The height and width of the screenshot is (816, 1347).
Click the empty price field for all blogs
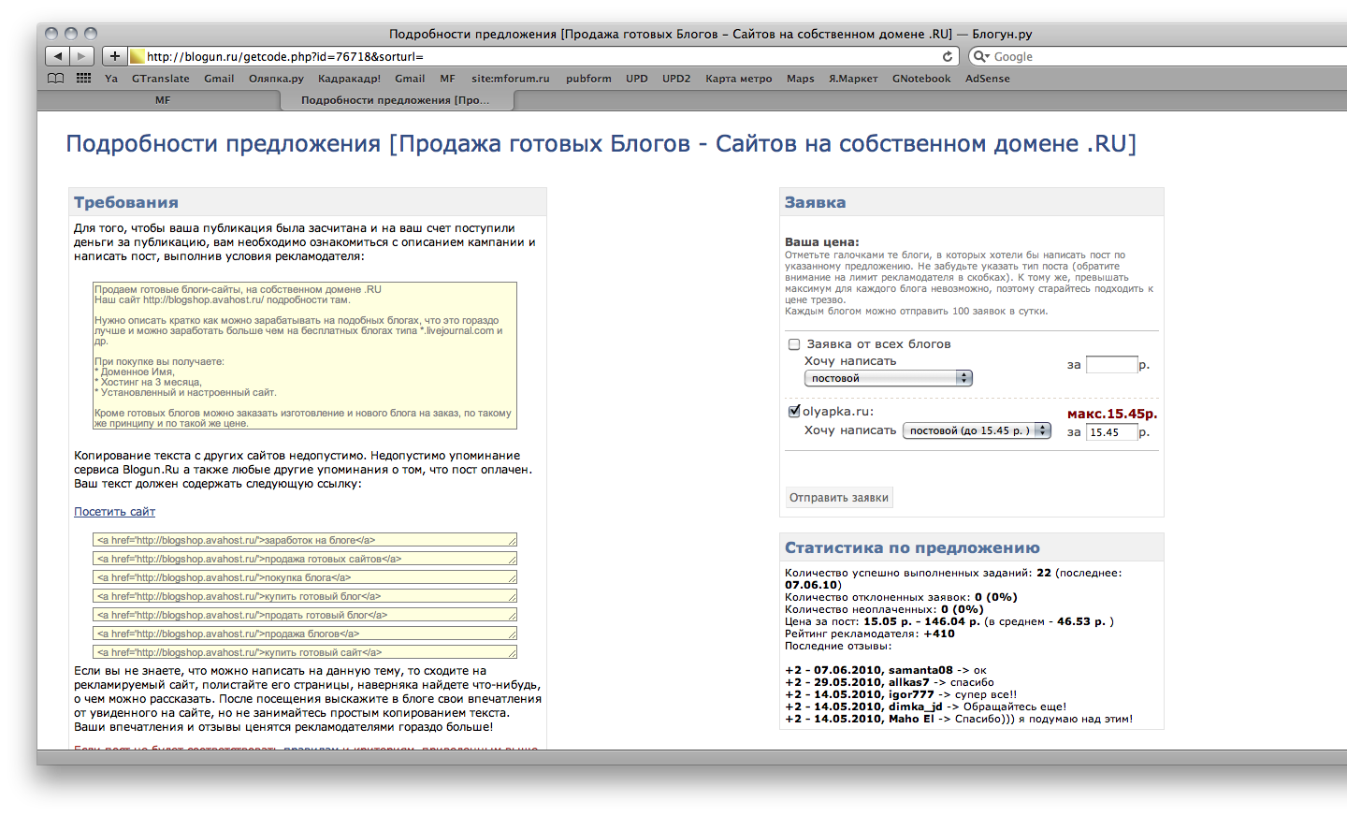pyautogui.click(x=1112, y=365)
